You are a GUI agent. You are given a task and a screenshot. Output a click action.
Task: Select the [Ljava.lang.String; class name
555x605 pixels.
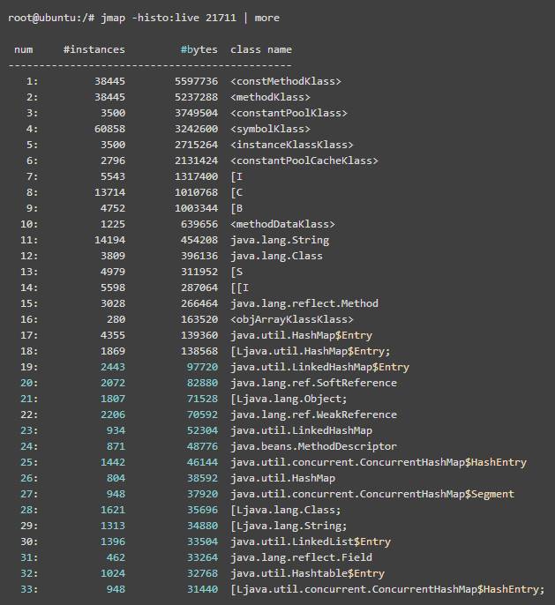[289, 526]
